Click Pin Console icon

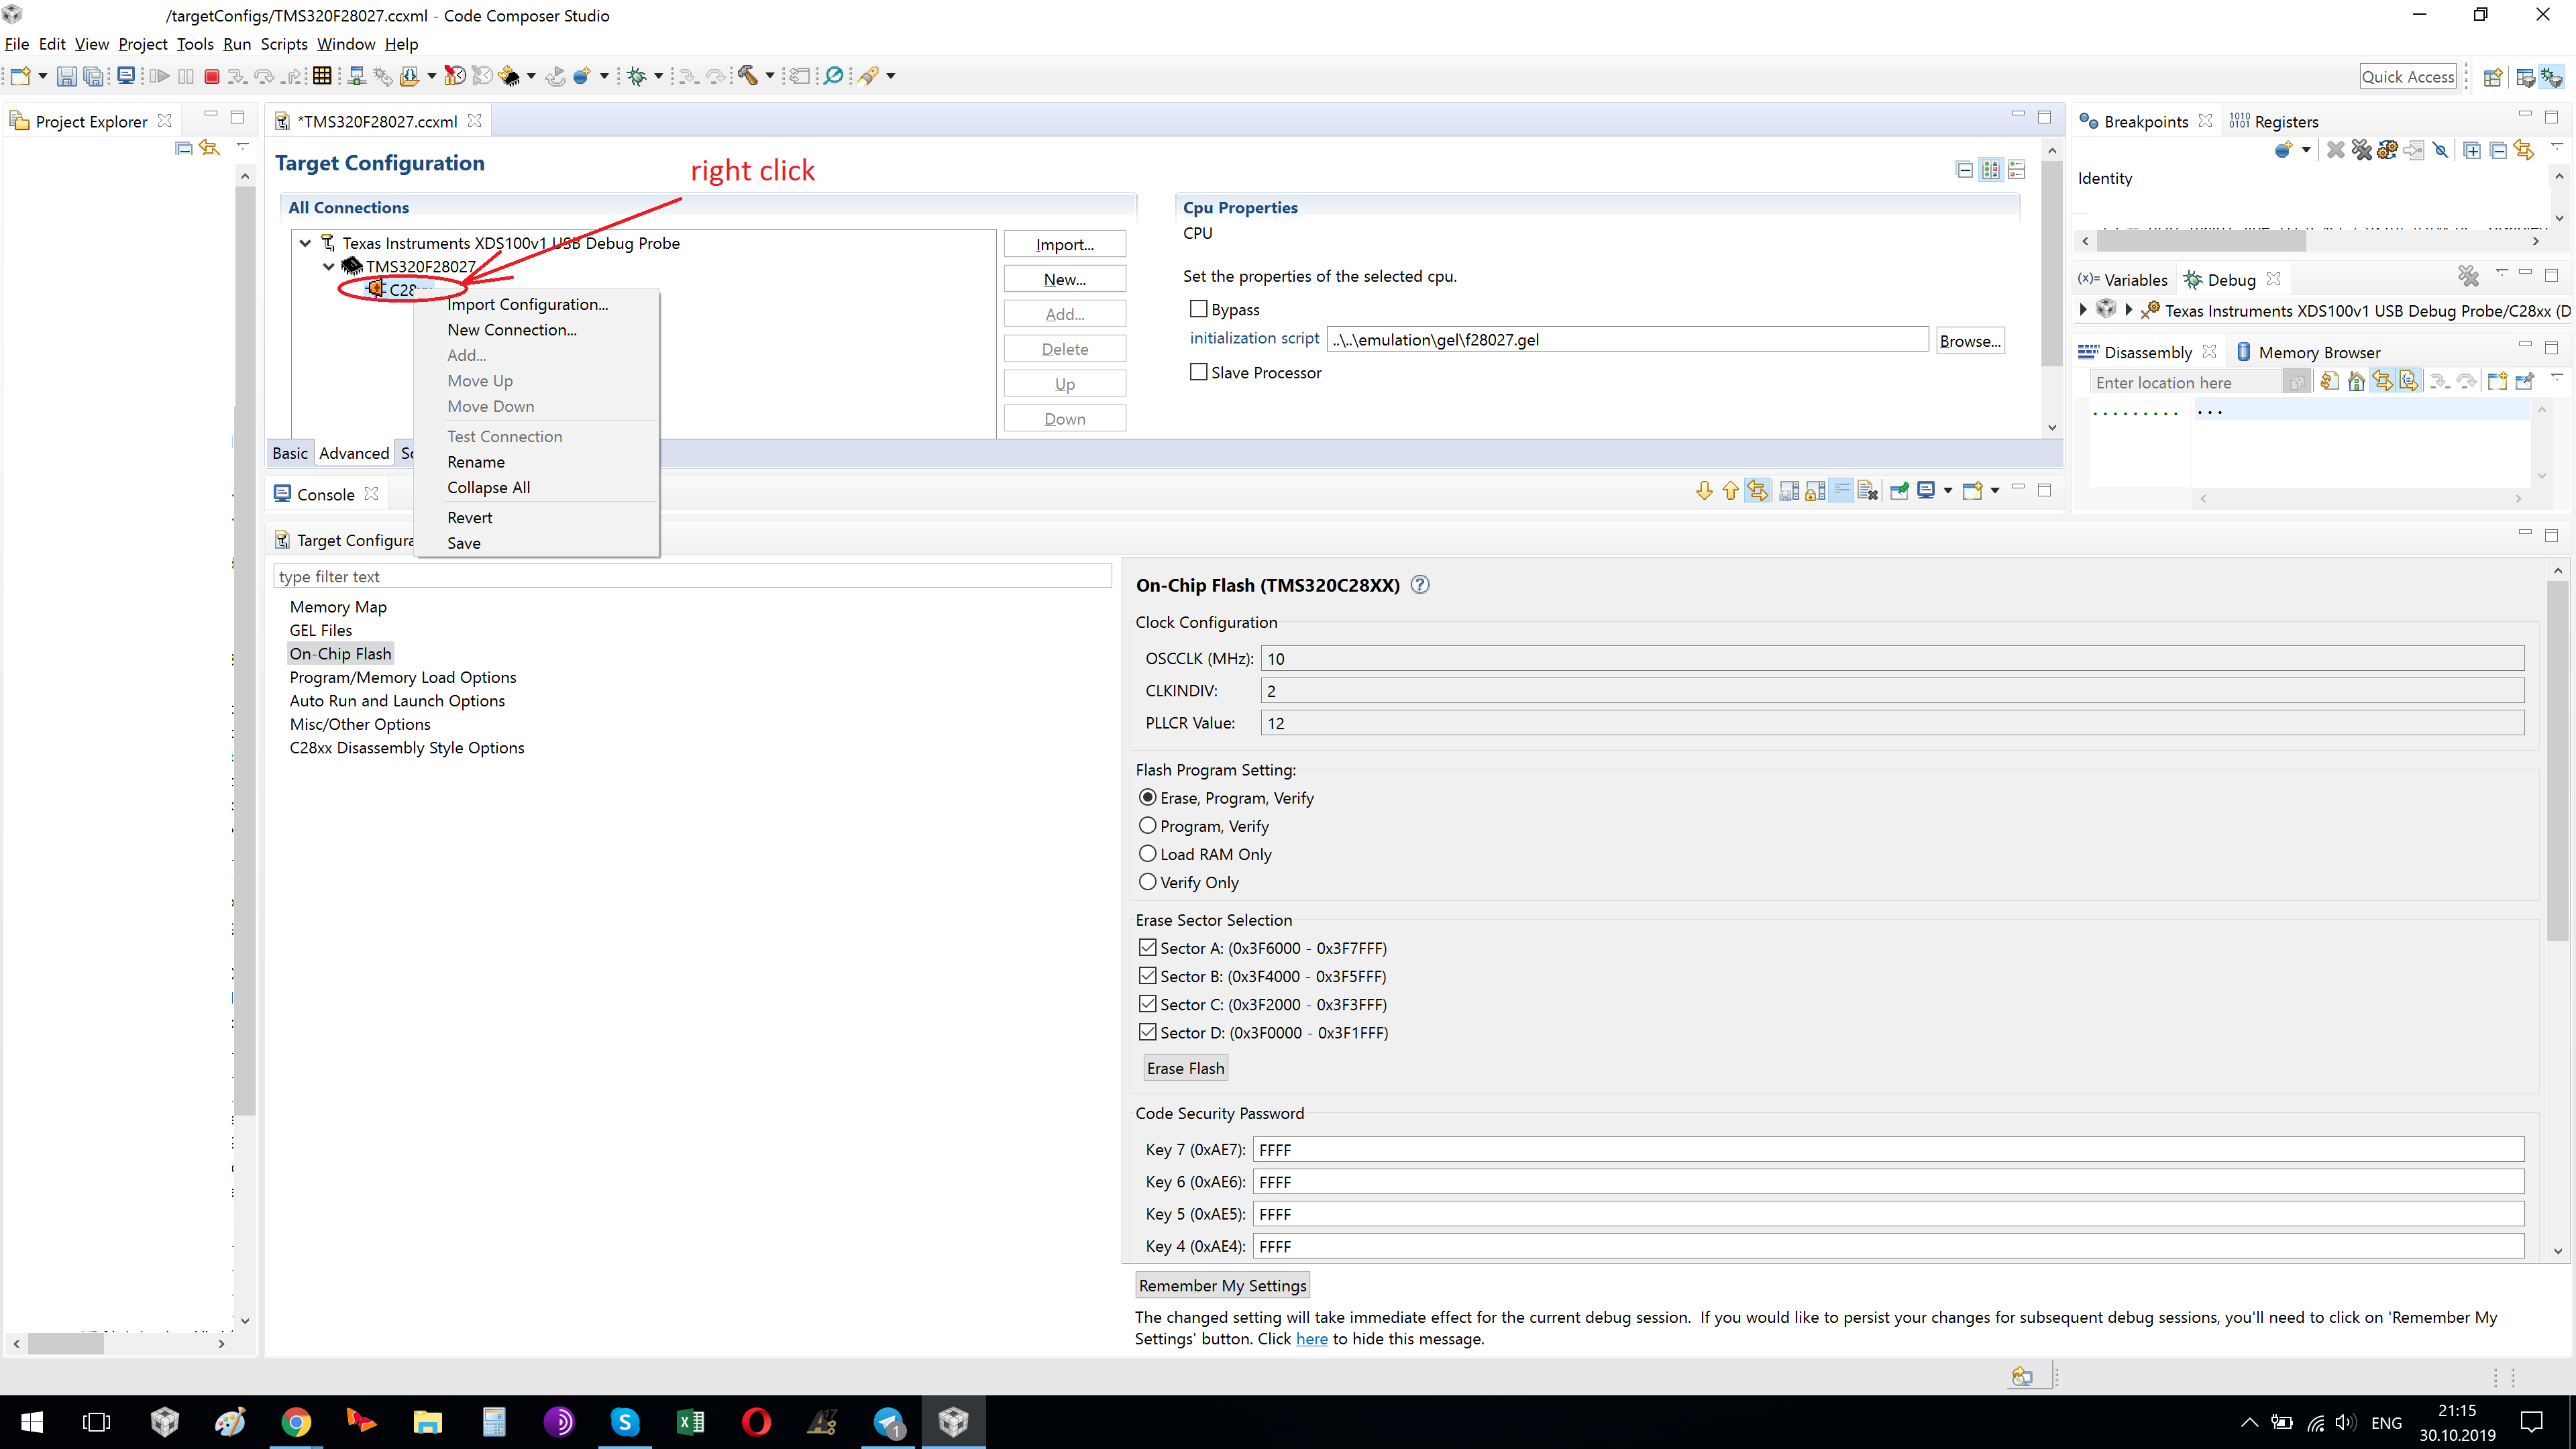click(1899, 490)
